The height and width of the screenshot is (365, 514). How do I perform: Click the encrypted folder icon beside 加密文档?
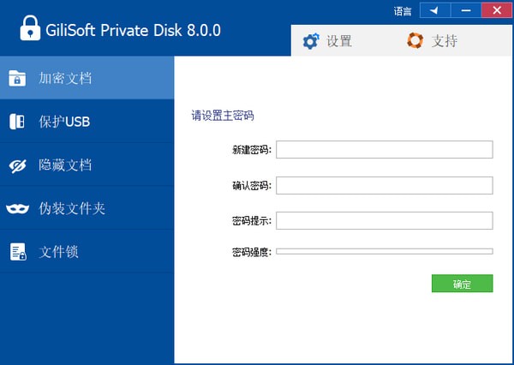pos(17,79)
